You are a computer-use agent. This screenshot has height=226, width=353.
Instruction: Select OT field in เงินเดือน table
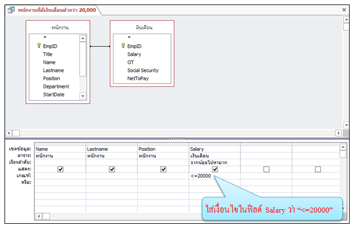point(130,62)
